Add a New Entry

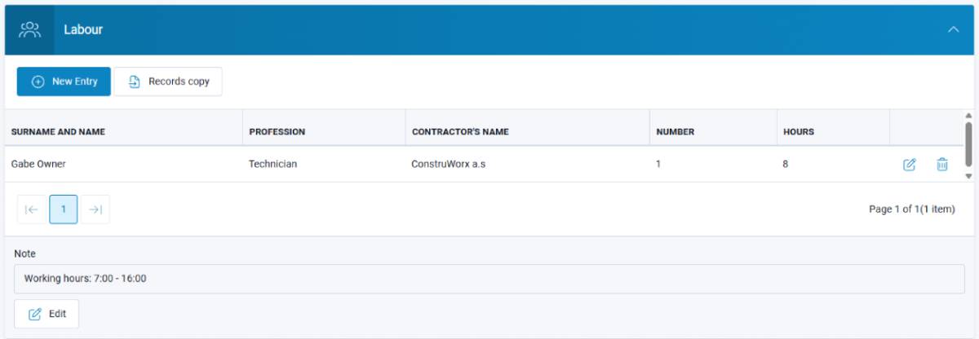[64, 81]
